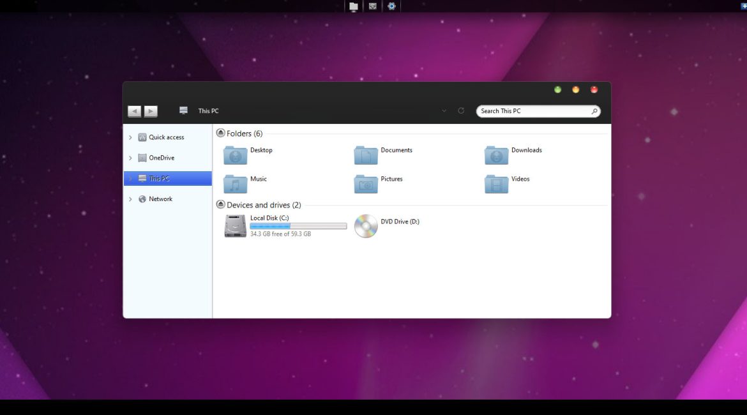Open the Desktop folder
747x415 pixels.
236,155
